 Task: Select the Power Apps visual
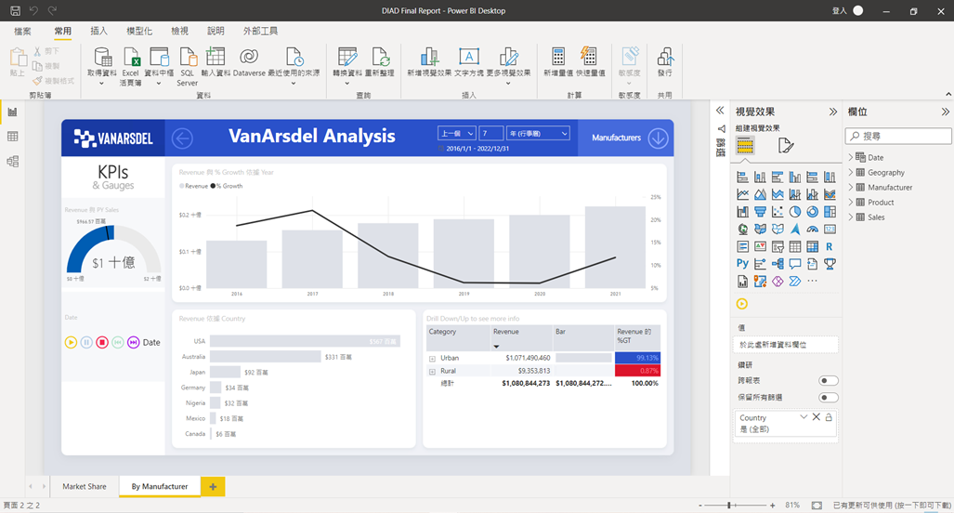[778, 282]
